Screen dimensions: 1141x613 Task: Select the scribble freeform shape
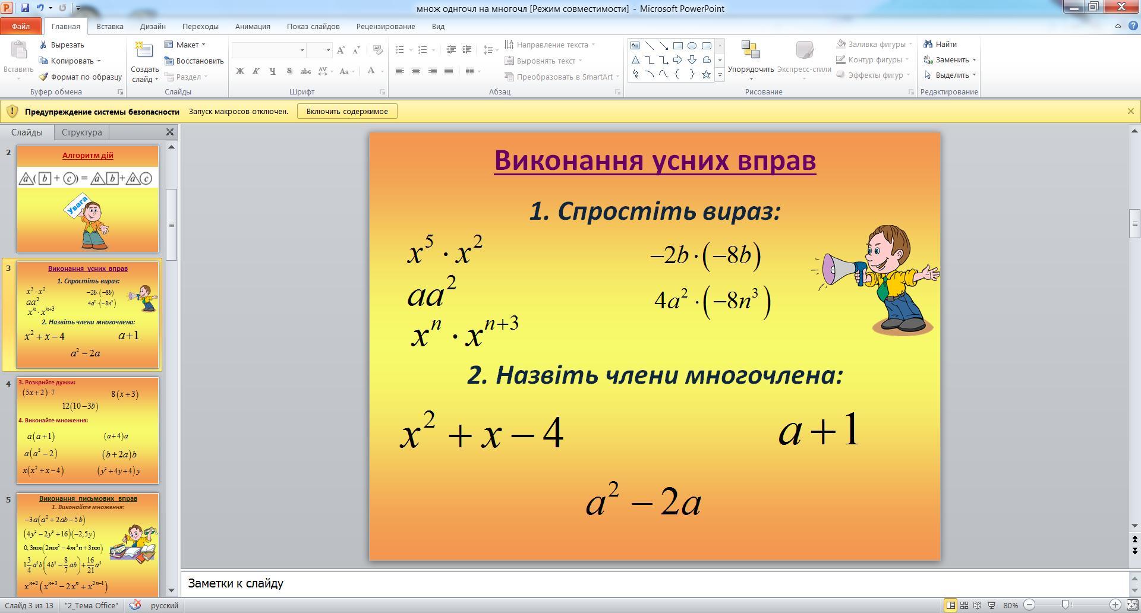635,74
